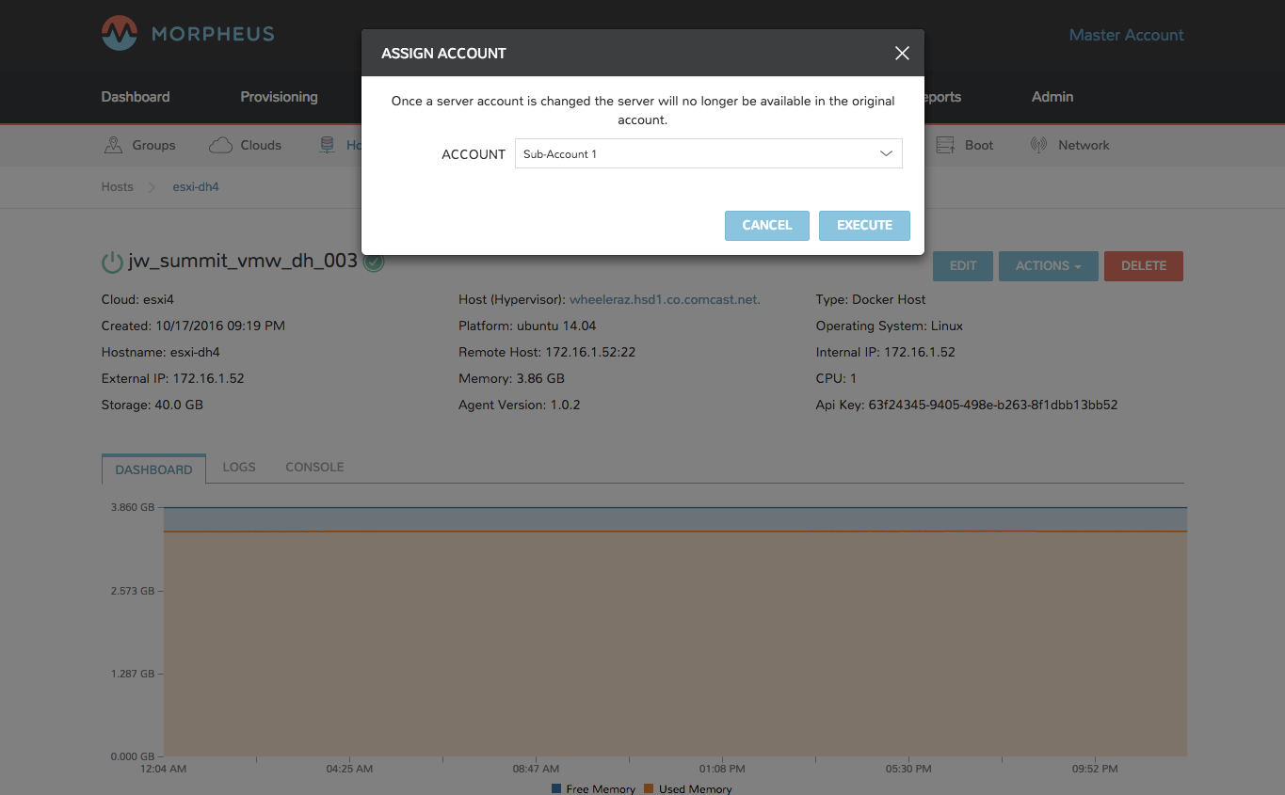This screenshot has height=795, width=1285.
Task: Toggle Used Memory series visibility
Action: point(688,788)
